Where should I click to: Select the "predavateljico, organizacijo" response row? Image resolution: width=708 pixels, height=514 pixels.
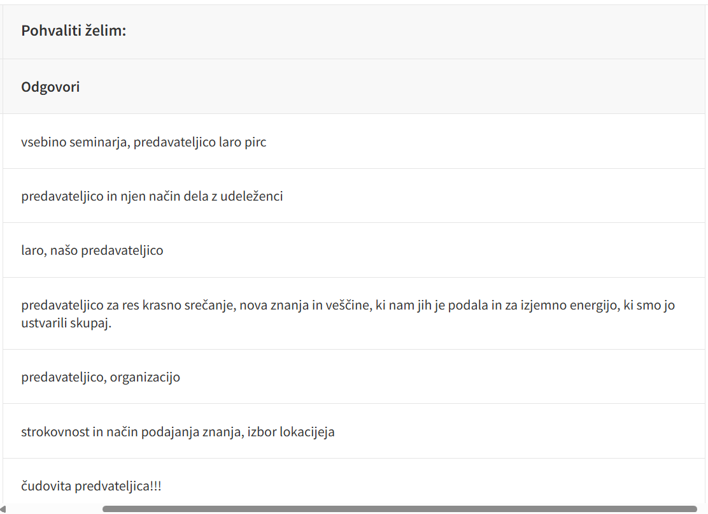click(353, 377)
